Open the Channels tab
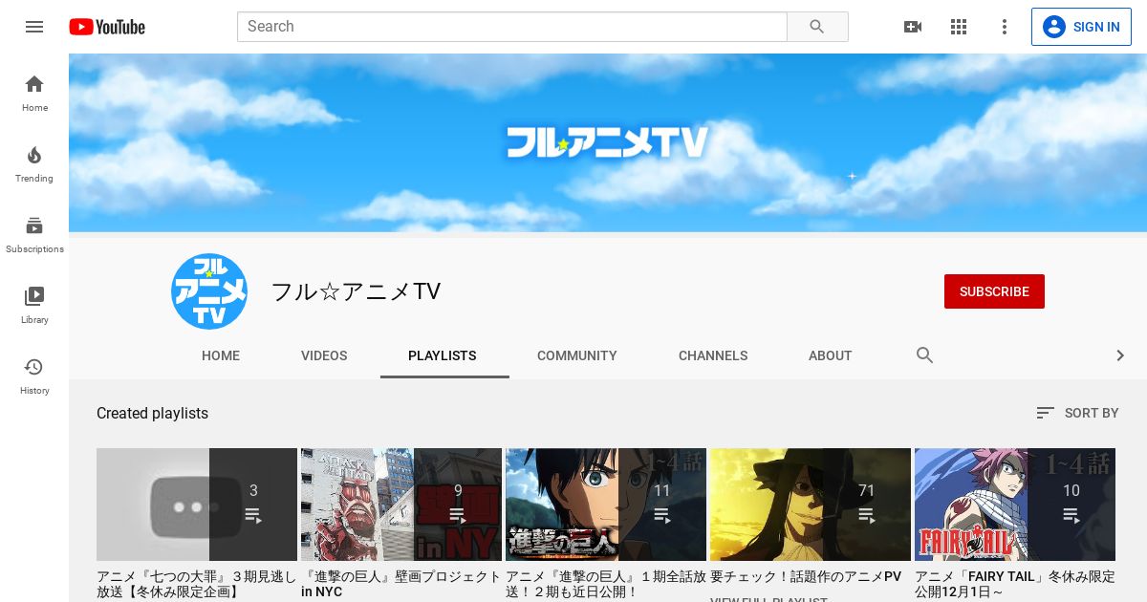 click(713, 355)
